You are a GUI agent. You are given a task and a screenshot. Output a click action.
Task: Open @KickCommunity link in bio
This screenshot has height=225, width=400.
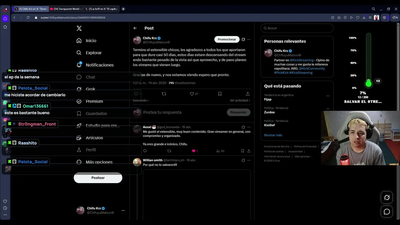point(312,68)
